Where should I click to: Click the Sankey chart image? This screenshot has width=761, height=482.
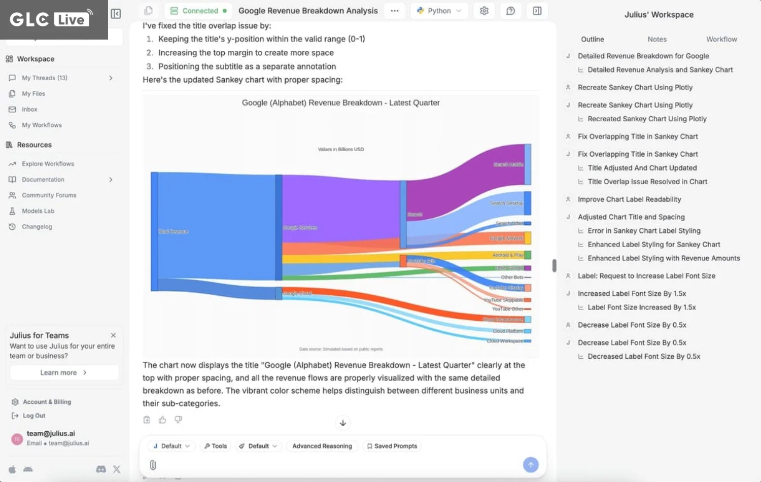[x=341, y=226]
